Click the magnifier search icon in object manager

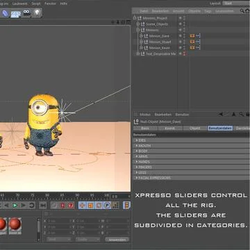[x=242, y=11]
